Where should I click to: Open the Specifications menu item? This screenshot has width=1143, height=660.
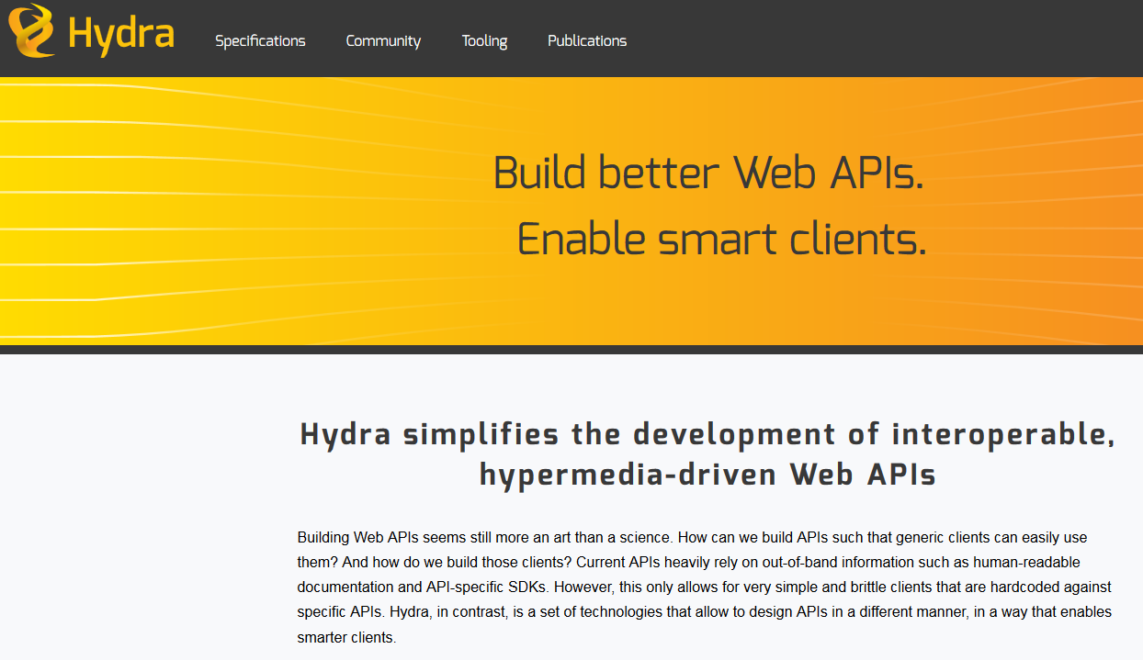tap(260, 40)
